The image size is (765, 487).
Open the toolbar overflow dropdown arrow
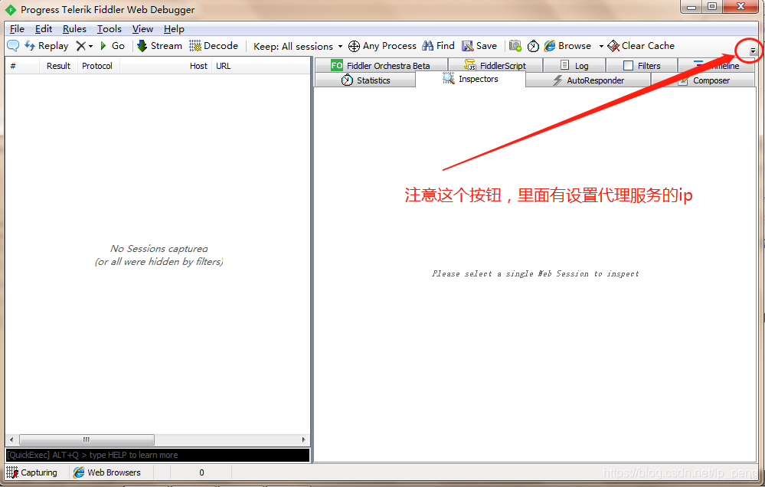(753, 51)
